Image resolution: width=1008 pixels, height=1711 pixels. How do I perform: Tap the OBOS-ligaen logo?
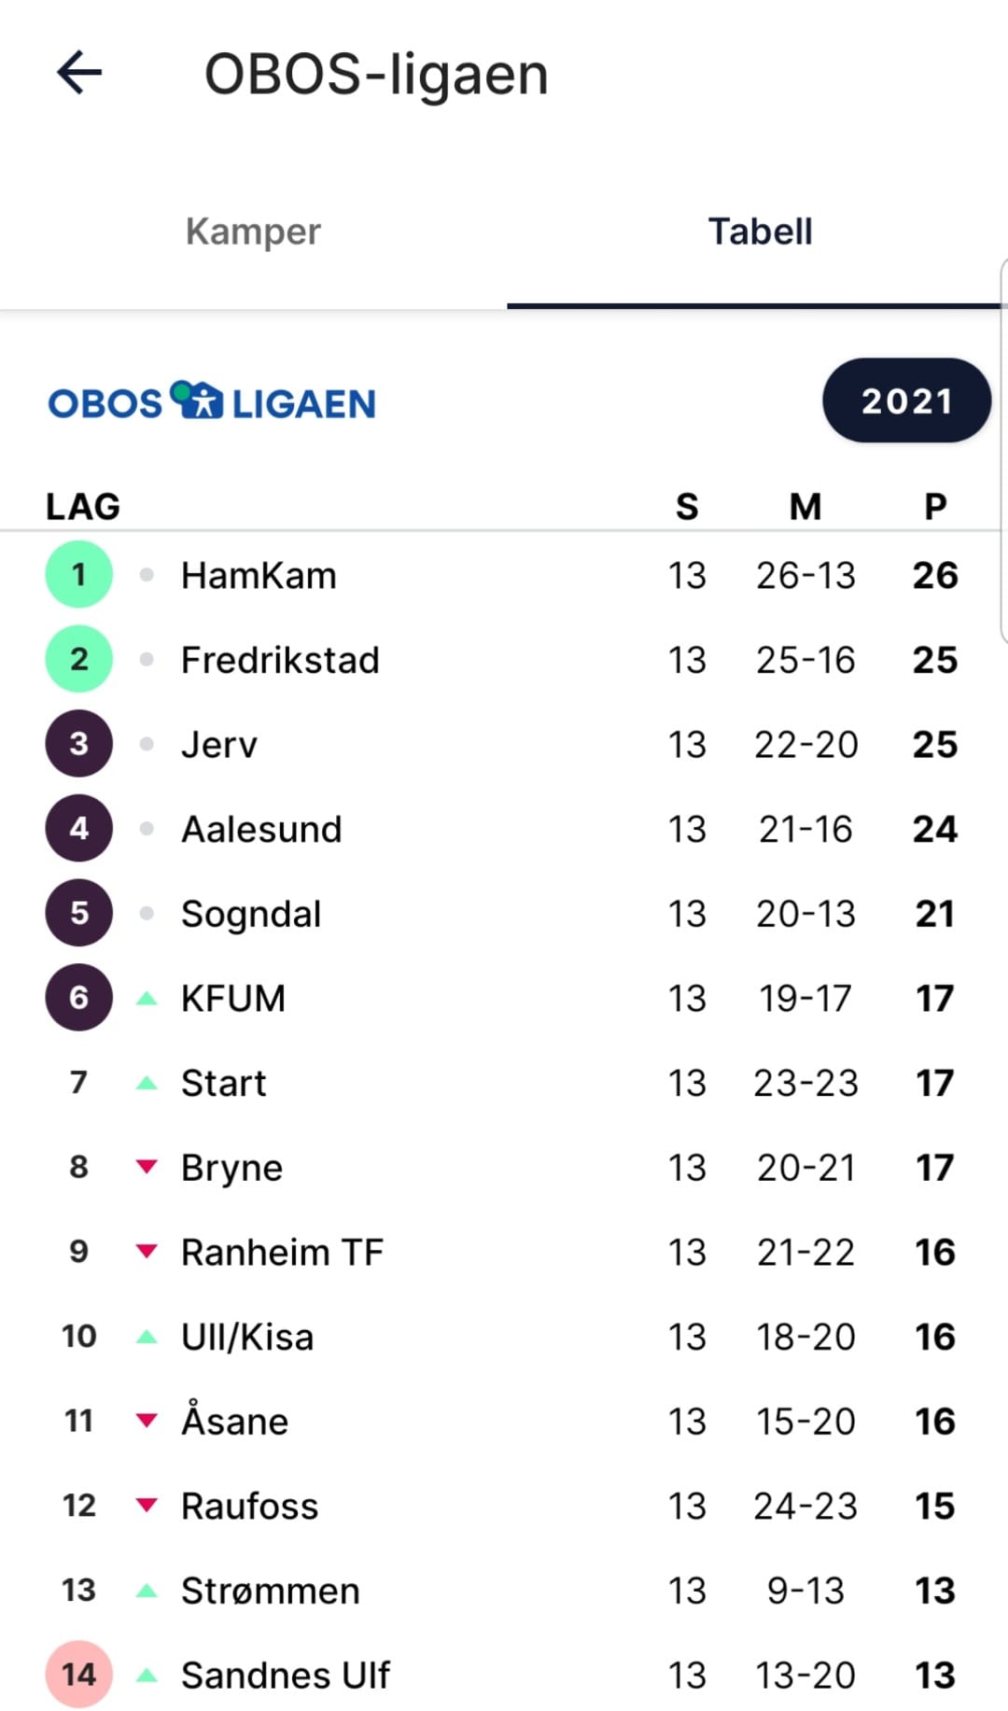(212, 402)
